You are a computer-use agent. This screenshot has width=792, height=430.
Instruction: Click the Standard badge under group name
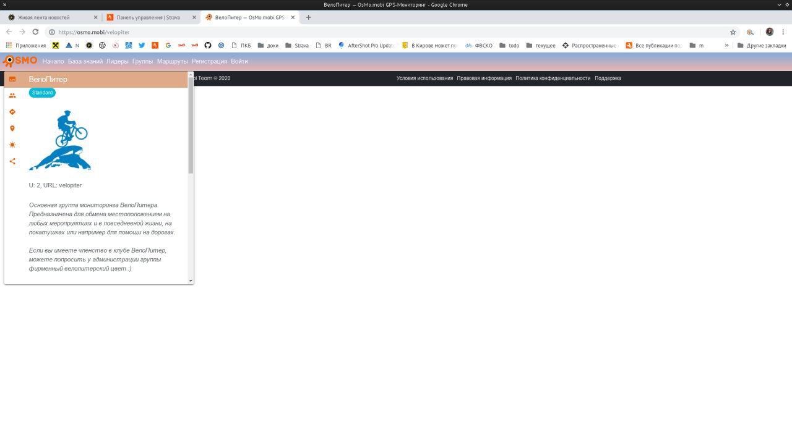pos(42,93)
